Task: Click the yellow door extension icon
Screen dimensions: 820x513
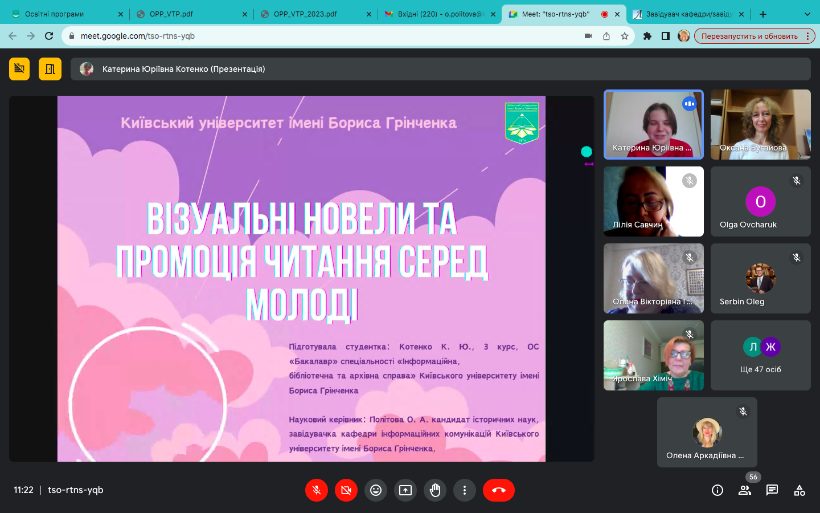Action: coord(50,69)
